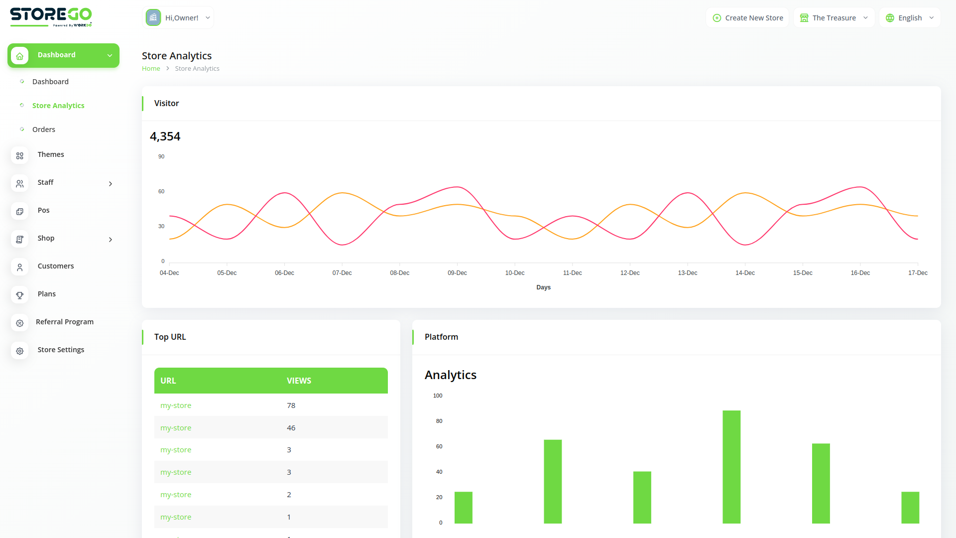Select Store Analytics in the sidebar
Viewport: 956px width, 538px height.
click(x=58, y=105)
